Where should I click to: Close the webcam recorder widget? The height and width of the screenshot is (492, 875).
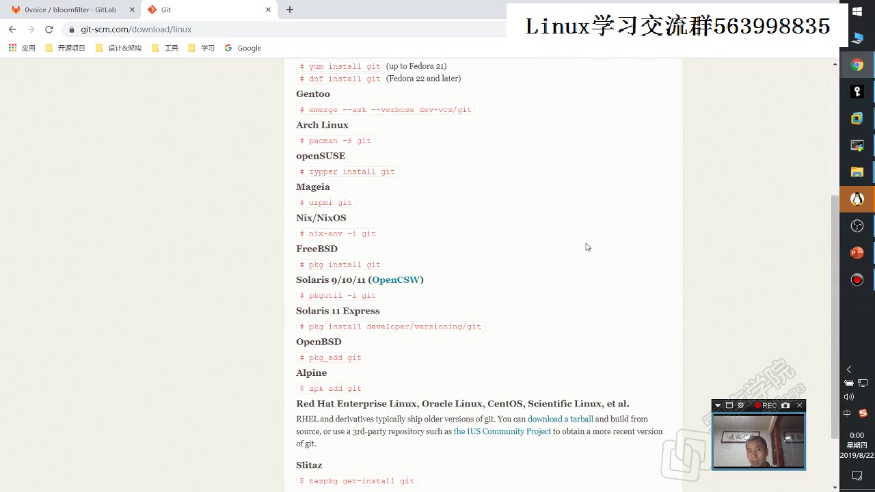799,405
